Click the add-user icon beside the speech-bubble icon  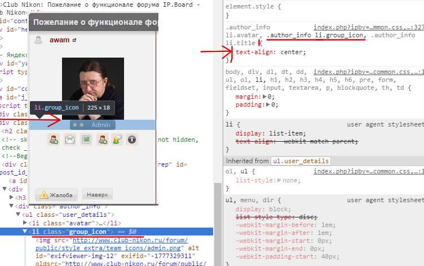(x=103, y=139)
